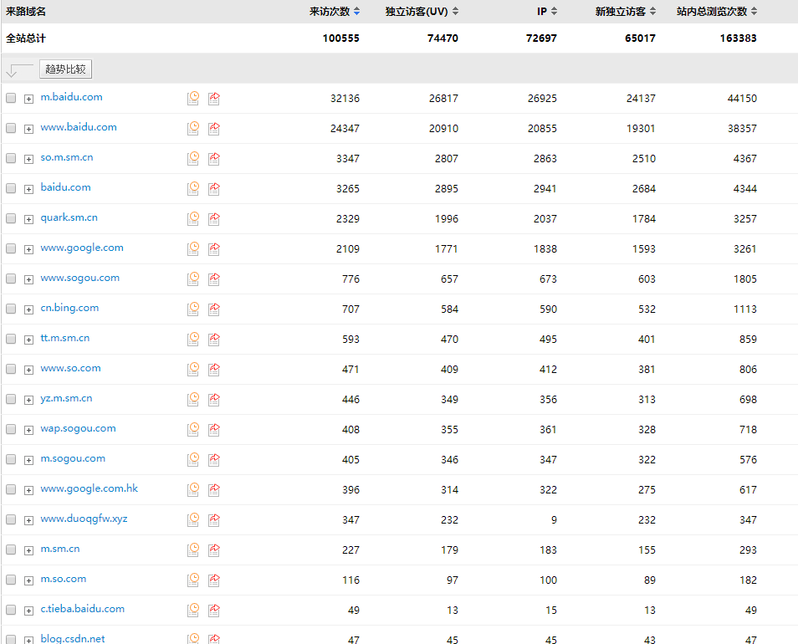Click the red export icon for www.google.com
The width and height of the screenshot is (798, 644).
click(x=214, y=248)
